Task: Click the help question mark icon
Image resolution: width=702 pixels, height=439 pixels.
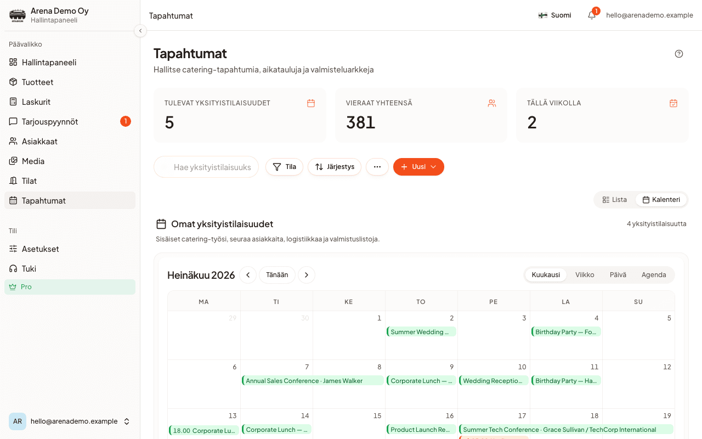Action: click(679, 54)
